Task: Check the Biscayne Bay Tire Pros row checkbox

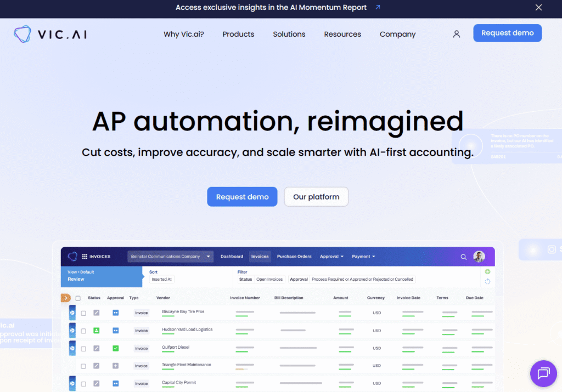Action: pos(83,313)
